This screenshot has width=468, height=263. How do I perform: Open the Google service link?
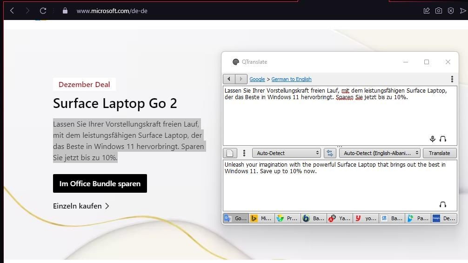point(257,79)
